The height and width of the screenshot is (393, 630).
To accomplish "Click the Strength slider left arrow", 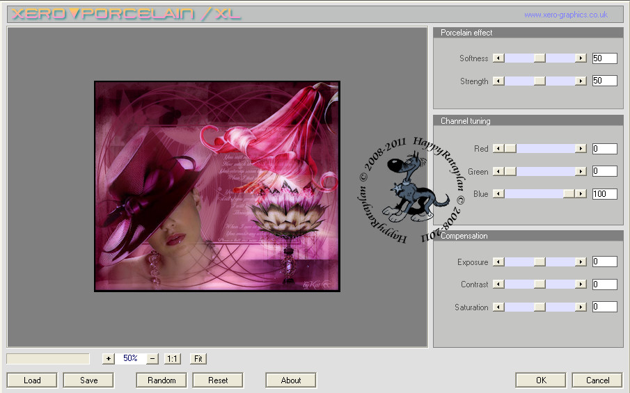I will (498, 81).
